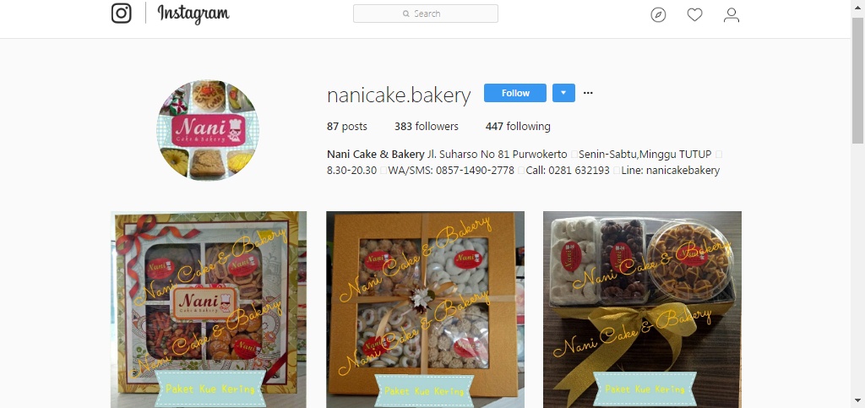This screenshot has height=408, width=865.
Task: Click the vertical scrollbar thumb
Action: pos(858,80)
